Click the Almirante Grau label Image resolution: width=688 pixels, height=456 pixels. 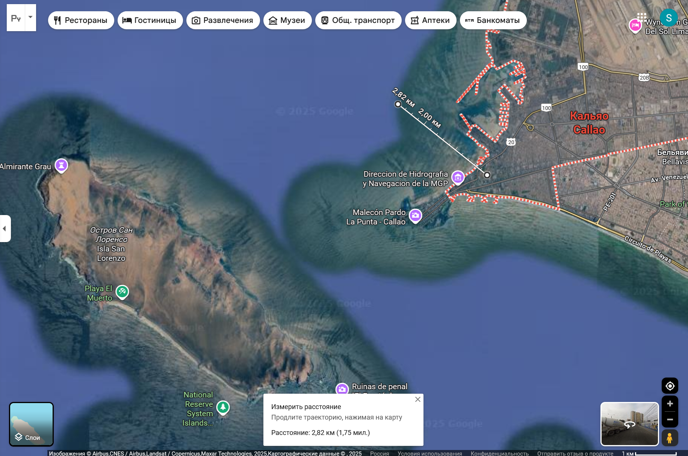26,167
